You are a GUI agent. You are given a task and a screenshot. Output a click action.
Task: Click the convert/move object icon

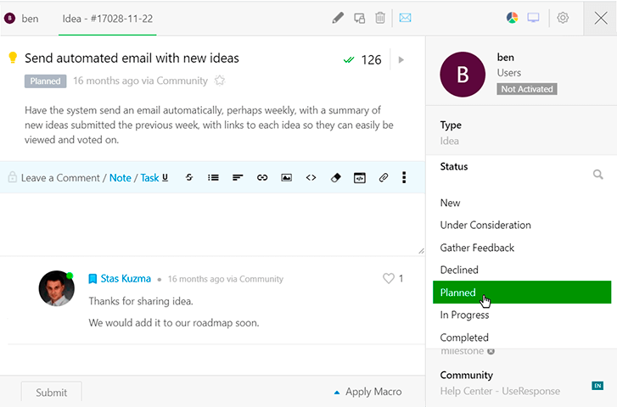[x=360, y=18]
